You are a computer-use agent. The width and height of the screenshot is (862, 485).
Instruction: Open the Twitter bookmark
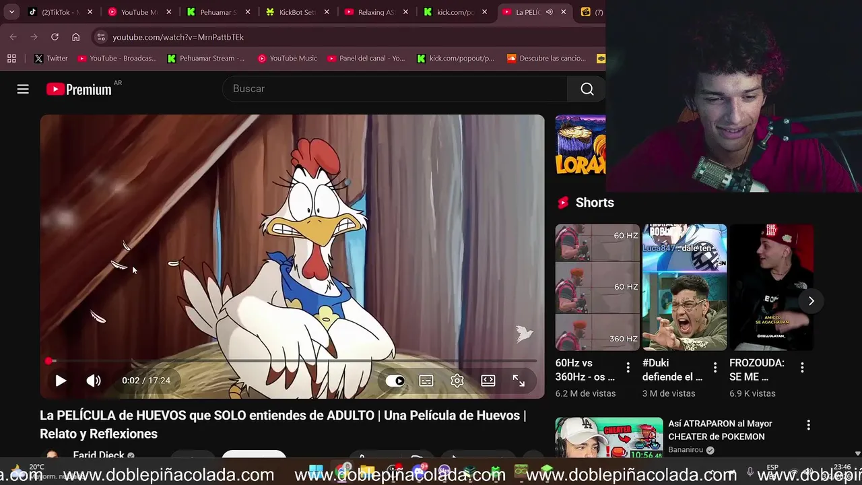(x=51, y=59)
